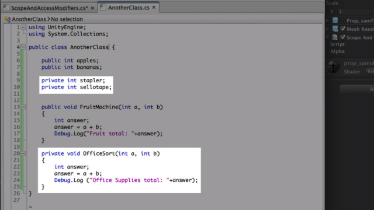The width and height of the screenshot is (374, 210).
Task: Click 'public int bananas;' on line 7
Action: point(71,67)
